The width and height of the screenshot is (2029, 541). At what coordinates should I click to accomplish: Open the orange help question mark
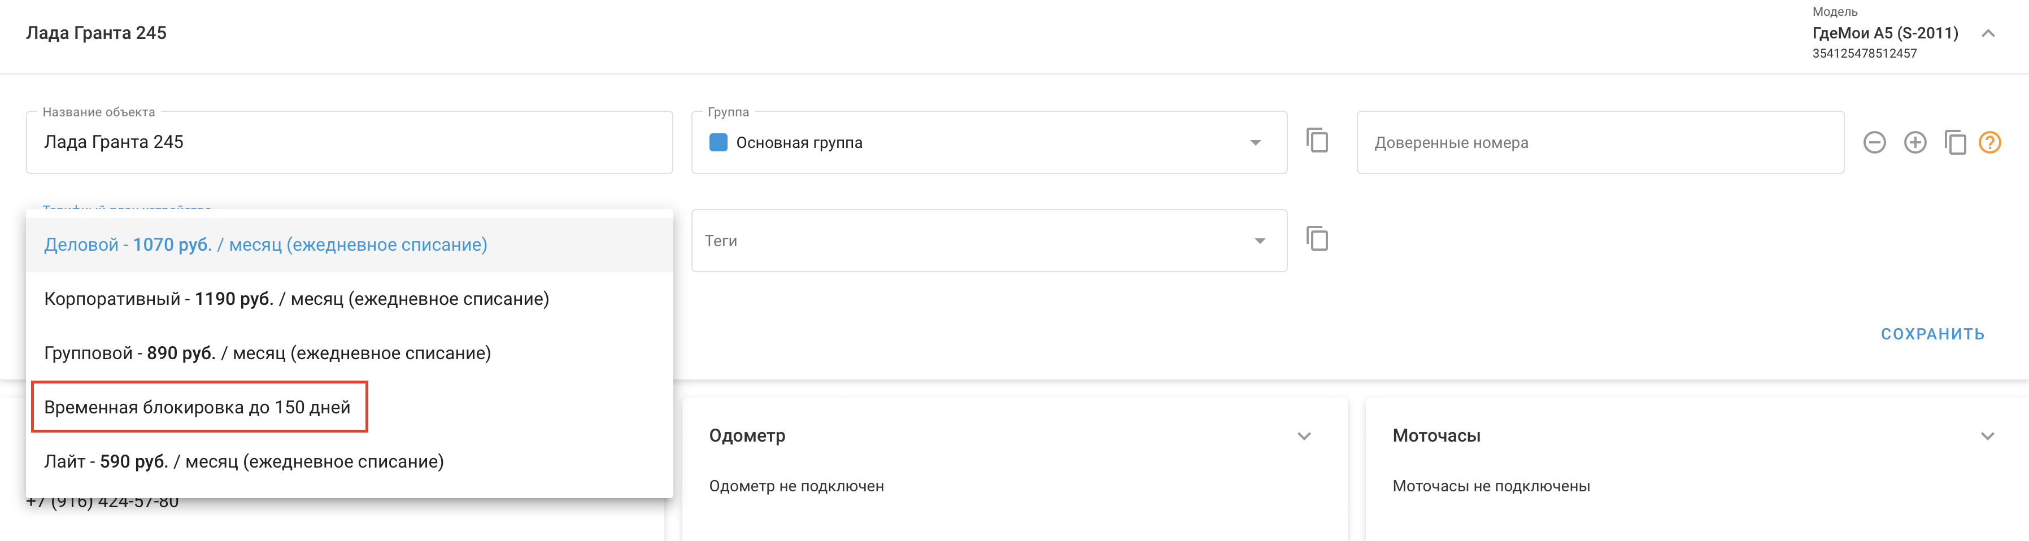(x=1989, y=142)
